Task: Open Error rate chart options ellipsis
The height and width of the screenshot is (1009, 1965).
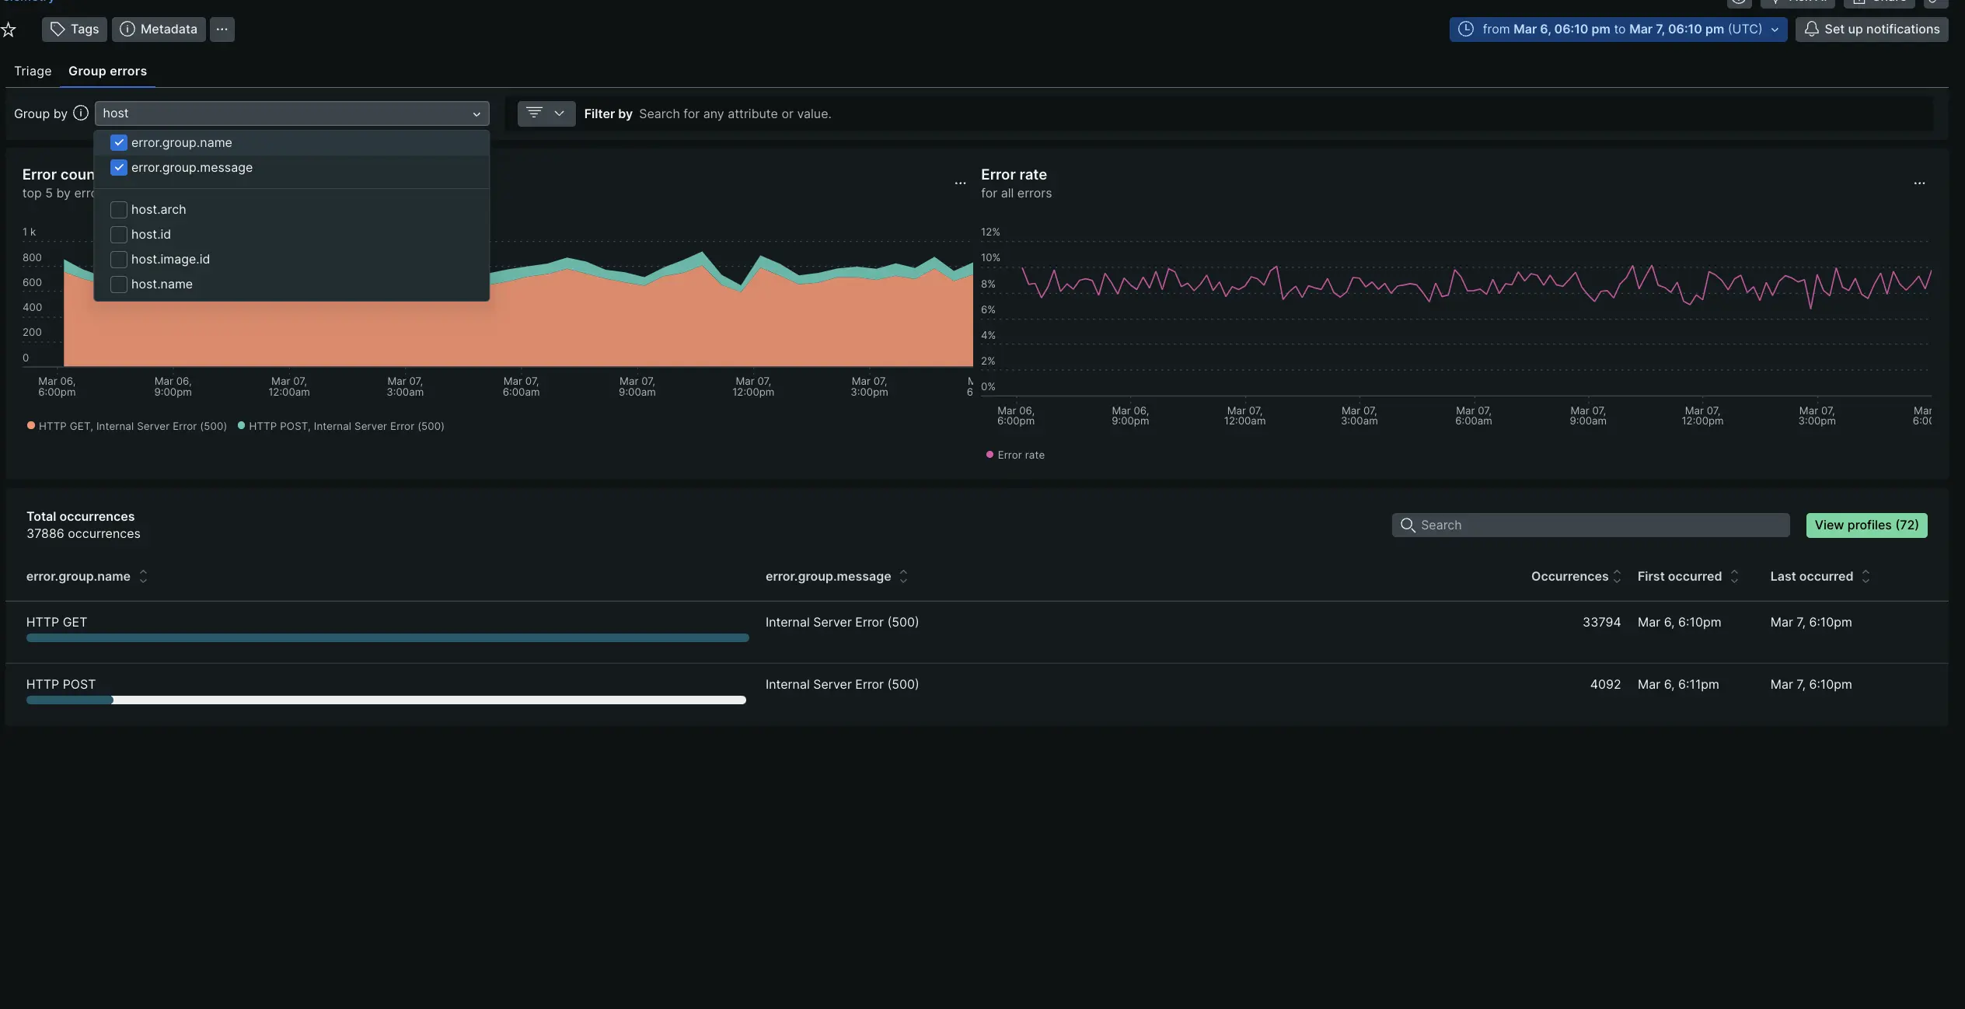Action: coord(1919,183)
